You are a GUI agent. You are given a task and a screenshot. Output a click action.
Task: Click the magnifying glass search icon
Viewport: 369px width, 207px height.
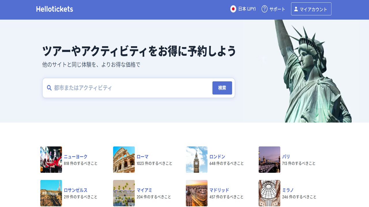[x=49, y=88]
